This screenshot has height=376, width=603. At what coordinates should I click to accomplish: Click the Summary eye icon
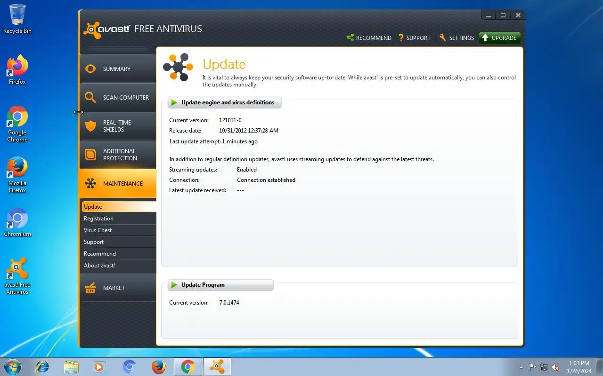pos(90,69)
